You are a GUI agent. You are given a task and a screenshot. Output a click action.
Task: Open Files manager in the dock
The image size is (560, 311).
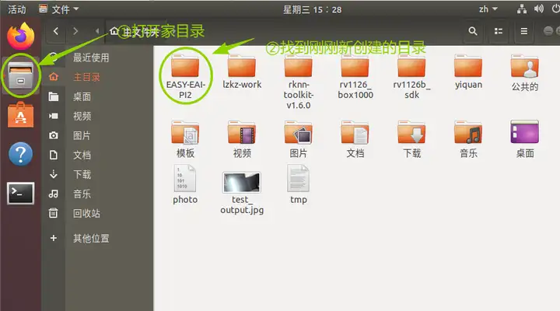(x=21, y=75)
